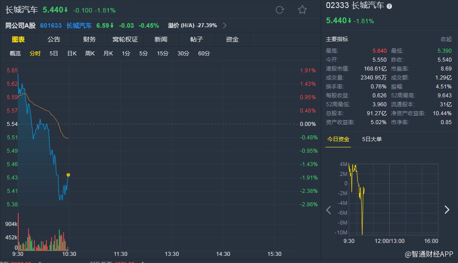Click the refresh icon in the header

coord(280,10)
